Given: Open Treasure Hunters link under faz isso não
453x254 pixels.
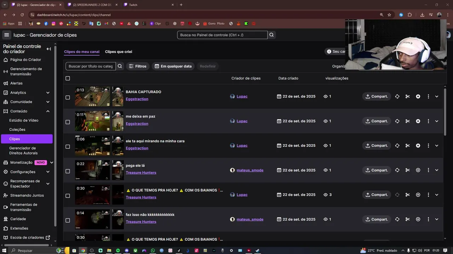Looking at the screenshot, I should (x=141, y=222).
